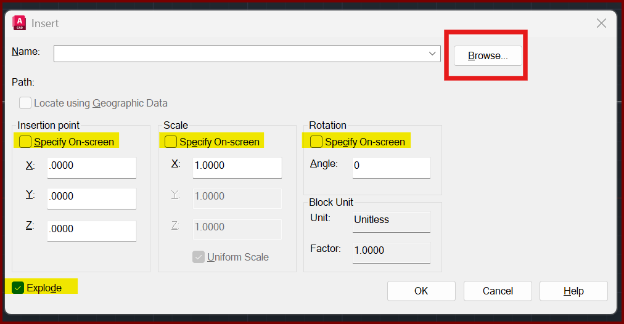Close the Insert dialog window
The width and height of the screenshot is (624, 324).
pyautogui.click(x=602, y=23)
